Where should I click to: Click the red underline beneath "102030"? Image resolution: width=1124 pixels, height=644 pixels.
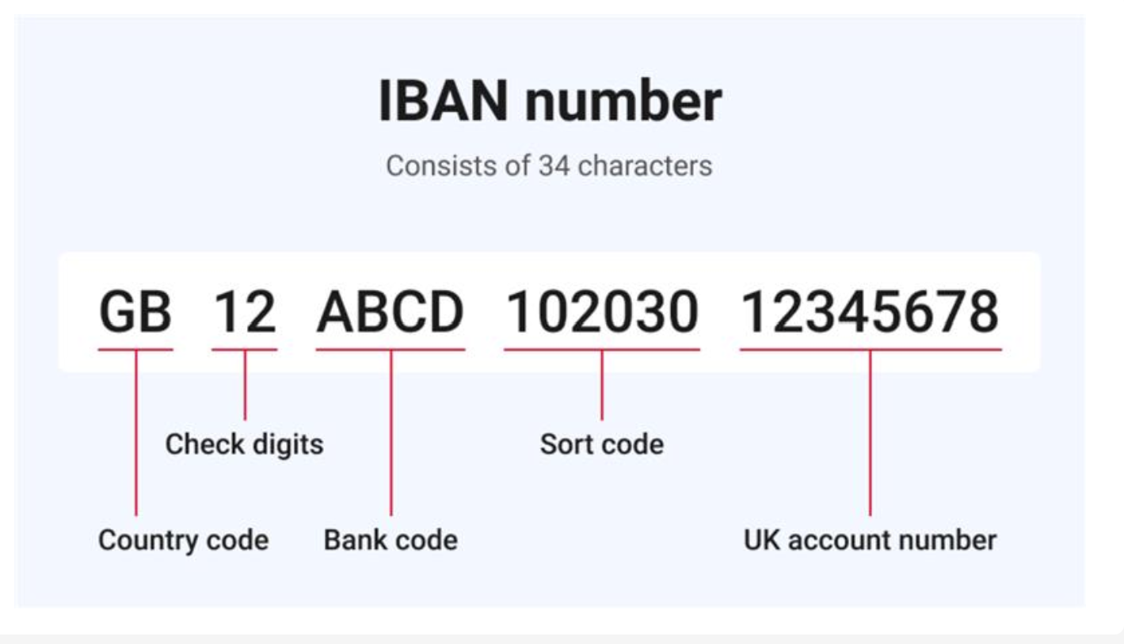(x=602, y=349)
